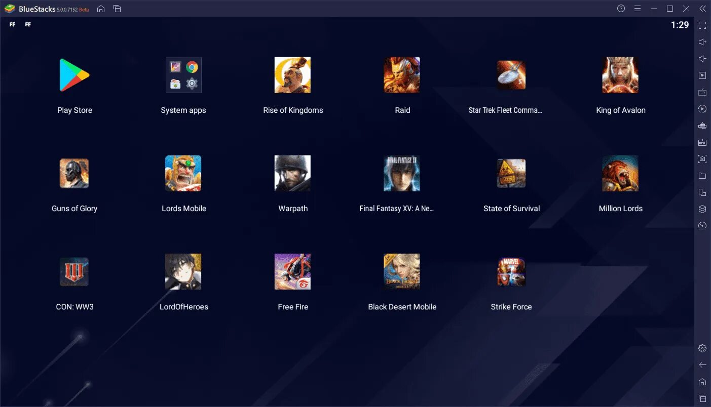Open Million Lords
The height and width of the screenshot is (407, 711).
tap(620, 173)
